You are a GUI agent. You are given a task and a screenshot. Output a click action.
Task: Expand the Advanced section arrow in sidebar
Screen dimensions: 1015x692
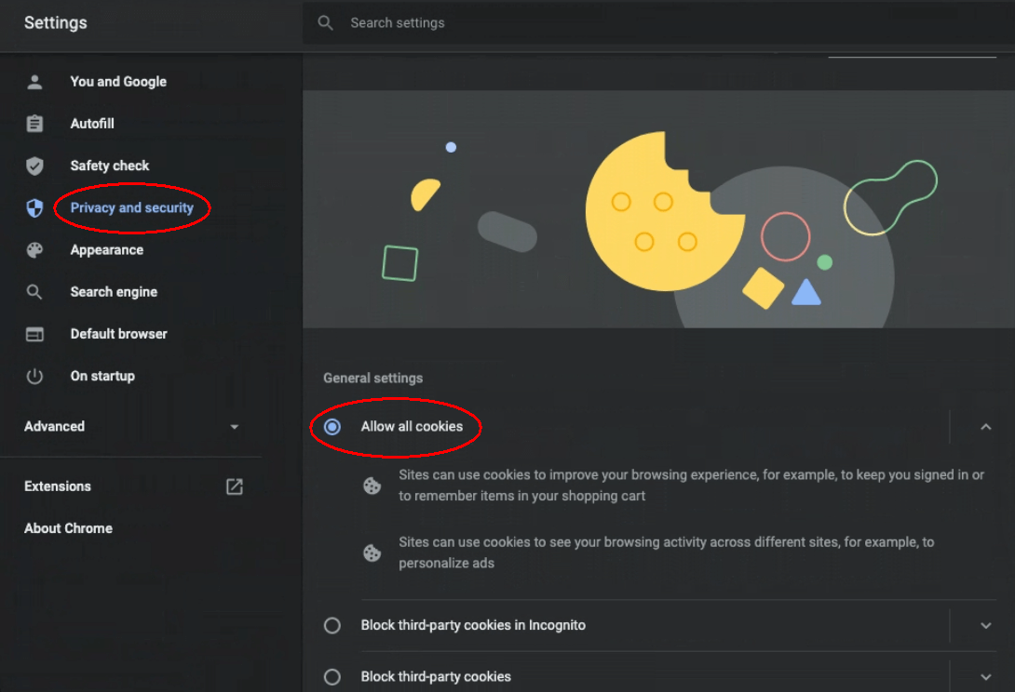coord(235,427)
